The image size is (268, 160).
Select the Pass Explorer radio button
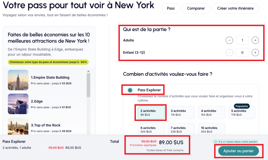[130, 90]
